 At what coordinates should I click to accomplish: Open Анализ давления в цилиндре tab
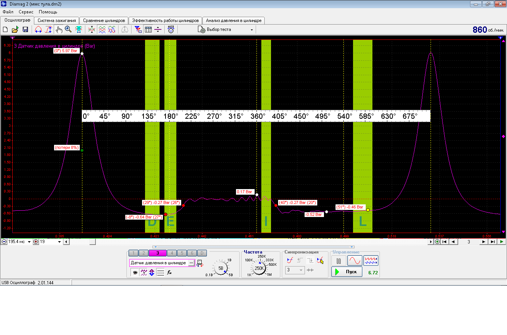point(234,20)
